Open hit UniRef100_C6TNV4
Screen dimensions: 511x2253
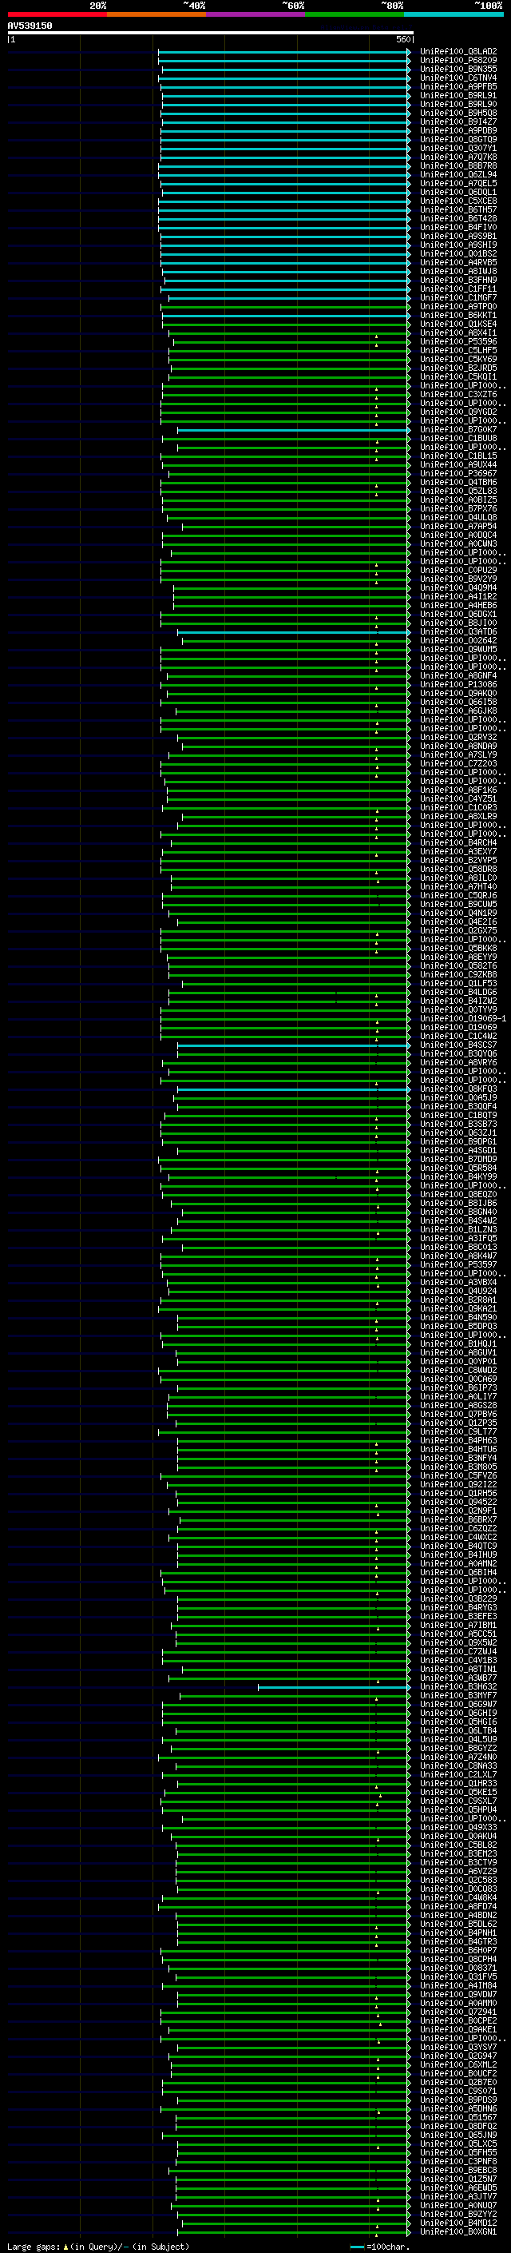click(x=458, y=78)
